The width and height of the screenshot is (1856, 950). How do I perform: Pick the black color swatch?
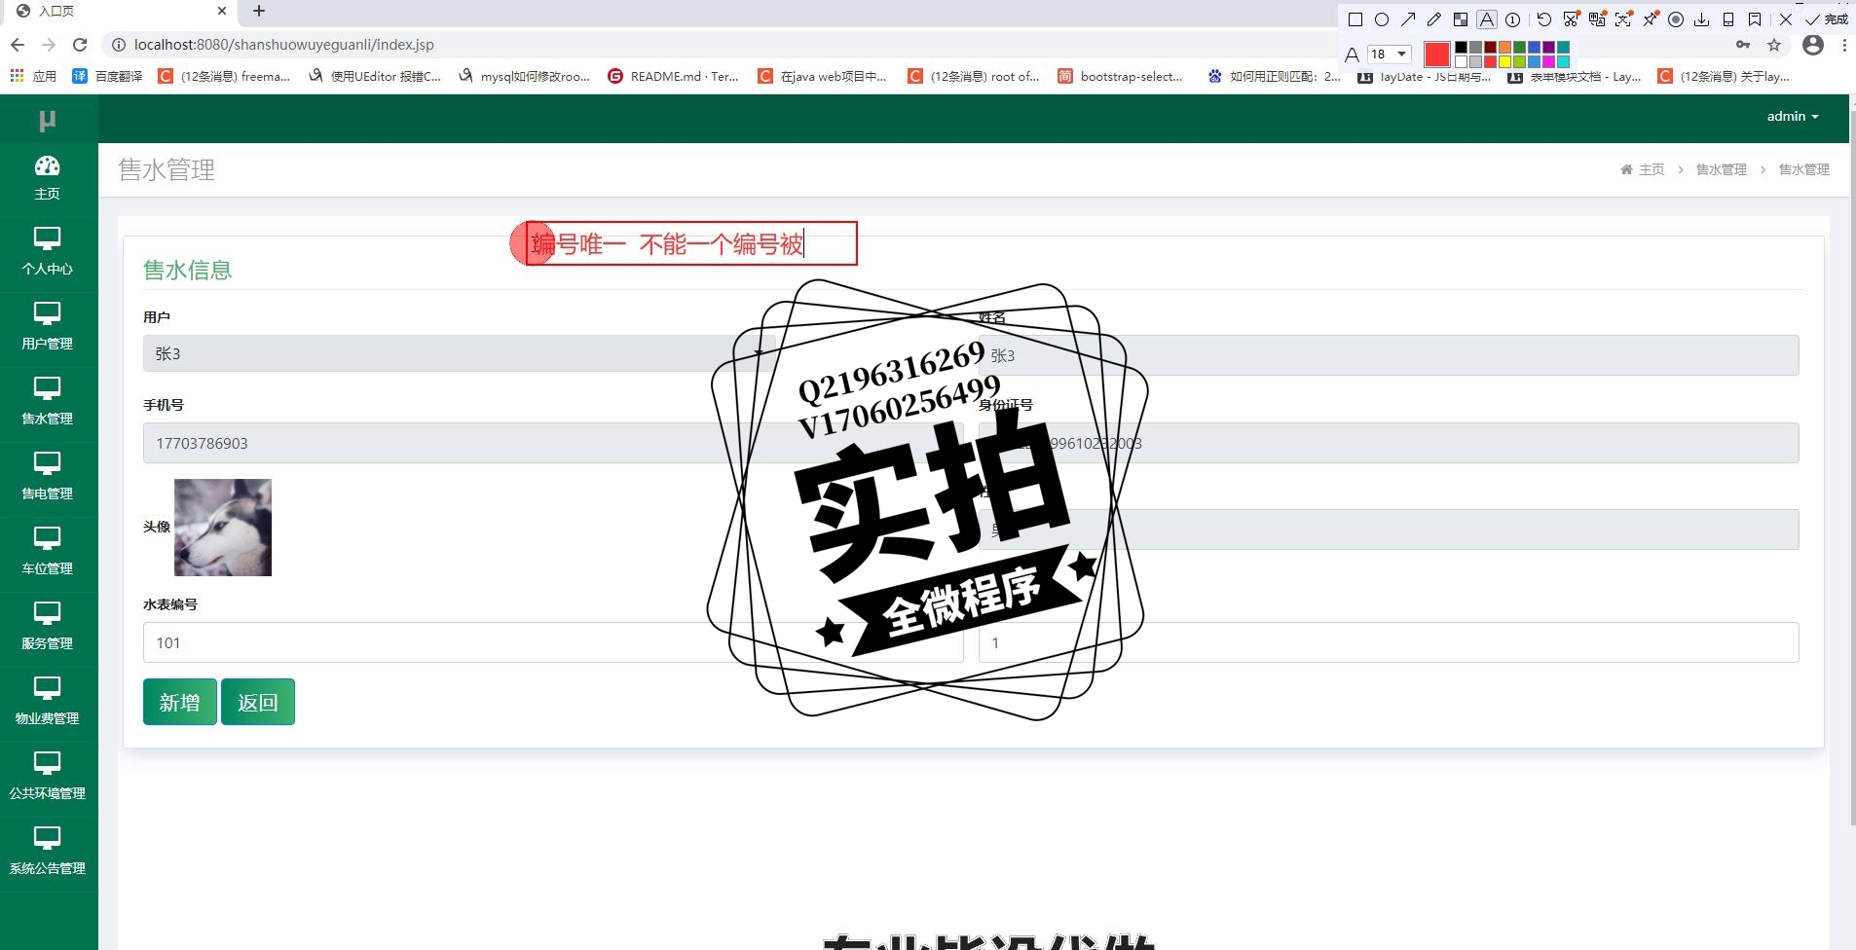pyautogui.click(x=1461, y=47)
